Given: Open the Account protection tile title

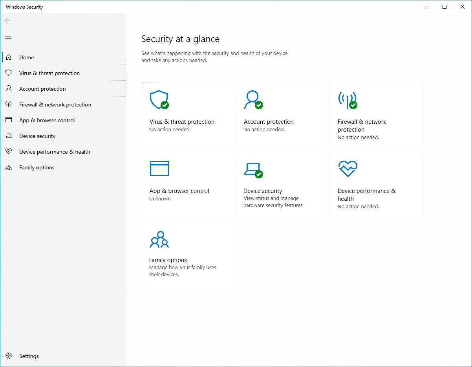Looking at the screenshot, I should tap(269, 122).
